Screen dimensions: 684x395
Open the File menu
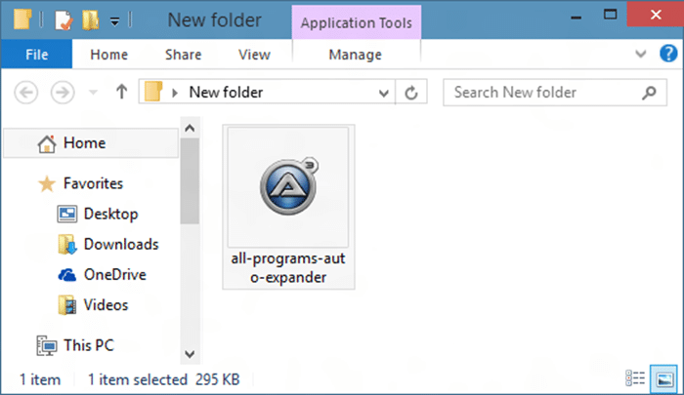[37, 54]
